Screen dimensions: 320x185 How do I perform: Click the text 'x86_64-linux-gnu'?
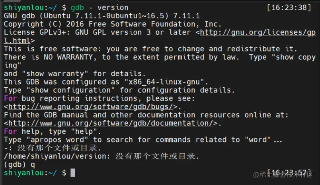point(164,82)
